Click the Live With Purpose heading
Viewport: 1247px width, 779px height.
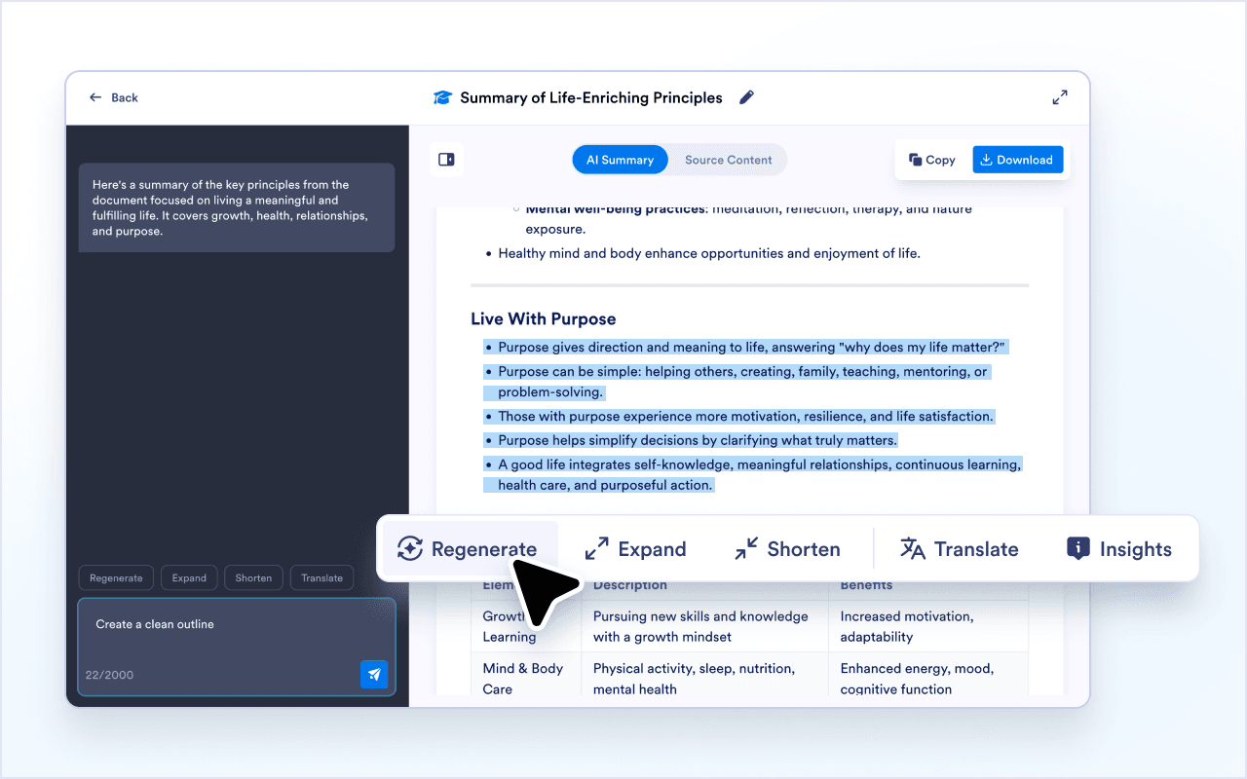pyautogui.click(x=544, y=319)
